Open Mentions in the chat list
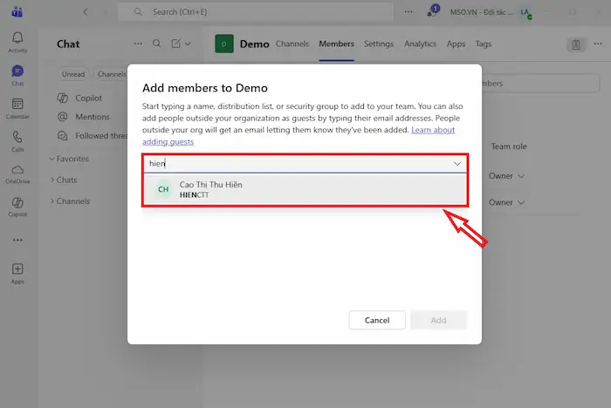Viewport: 611px width, 408px height. pos(93,117)
